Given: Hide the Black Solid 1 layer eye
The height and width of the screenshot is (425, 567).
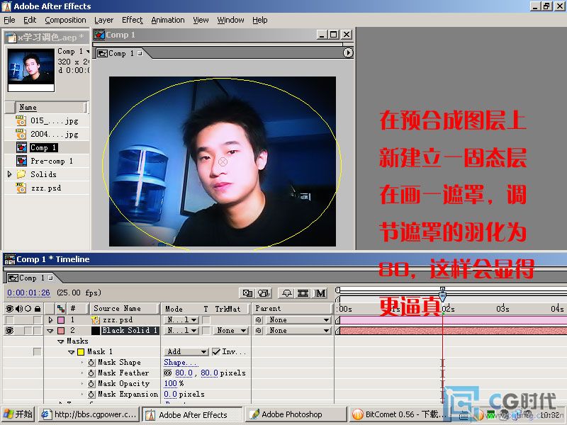Looking at the screenshot, I should coord(9,330).
